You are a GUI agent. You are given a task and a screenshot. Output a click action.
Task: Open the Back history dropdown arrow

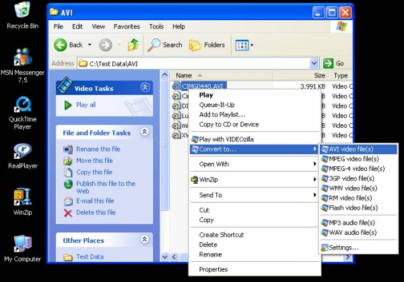(90, 45)
